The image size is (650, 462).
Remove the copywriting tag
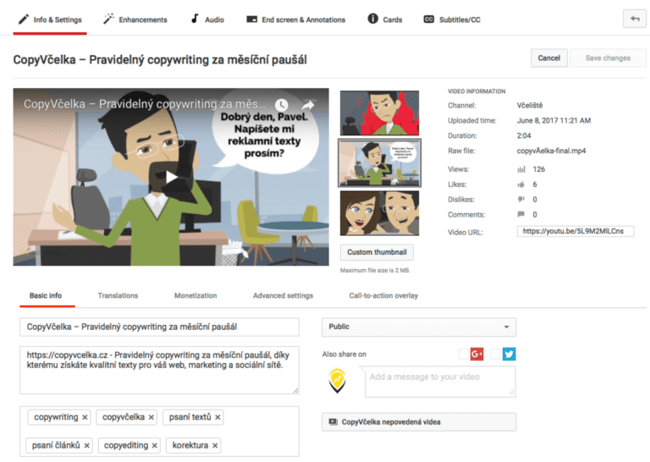(85, 417)
